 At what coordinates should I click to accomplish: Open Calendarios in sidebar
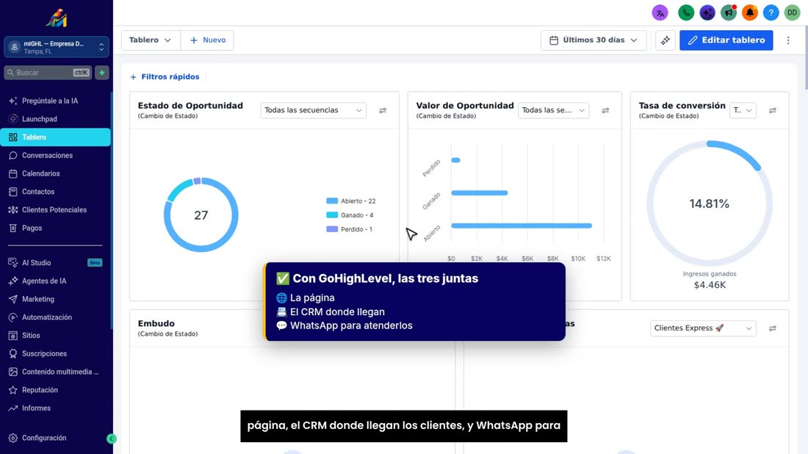pyautogui.click(x=55, y=173)
